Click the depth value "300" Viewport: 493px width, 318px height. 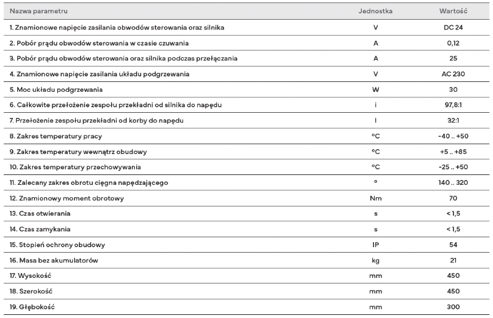coord(453,306)
